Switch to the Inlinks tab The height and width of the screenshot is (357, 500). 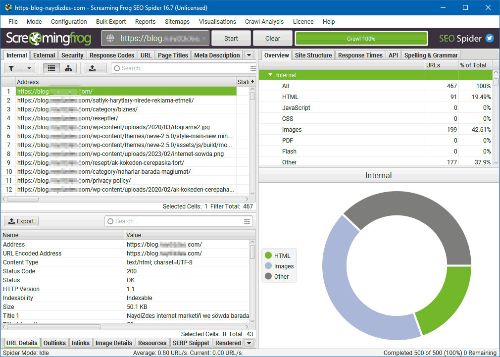(81, 343)
